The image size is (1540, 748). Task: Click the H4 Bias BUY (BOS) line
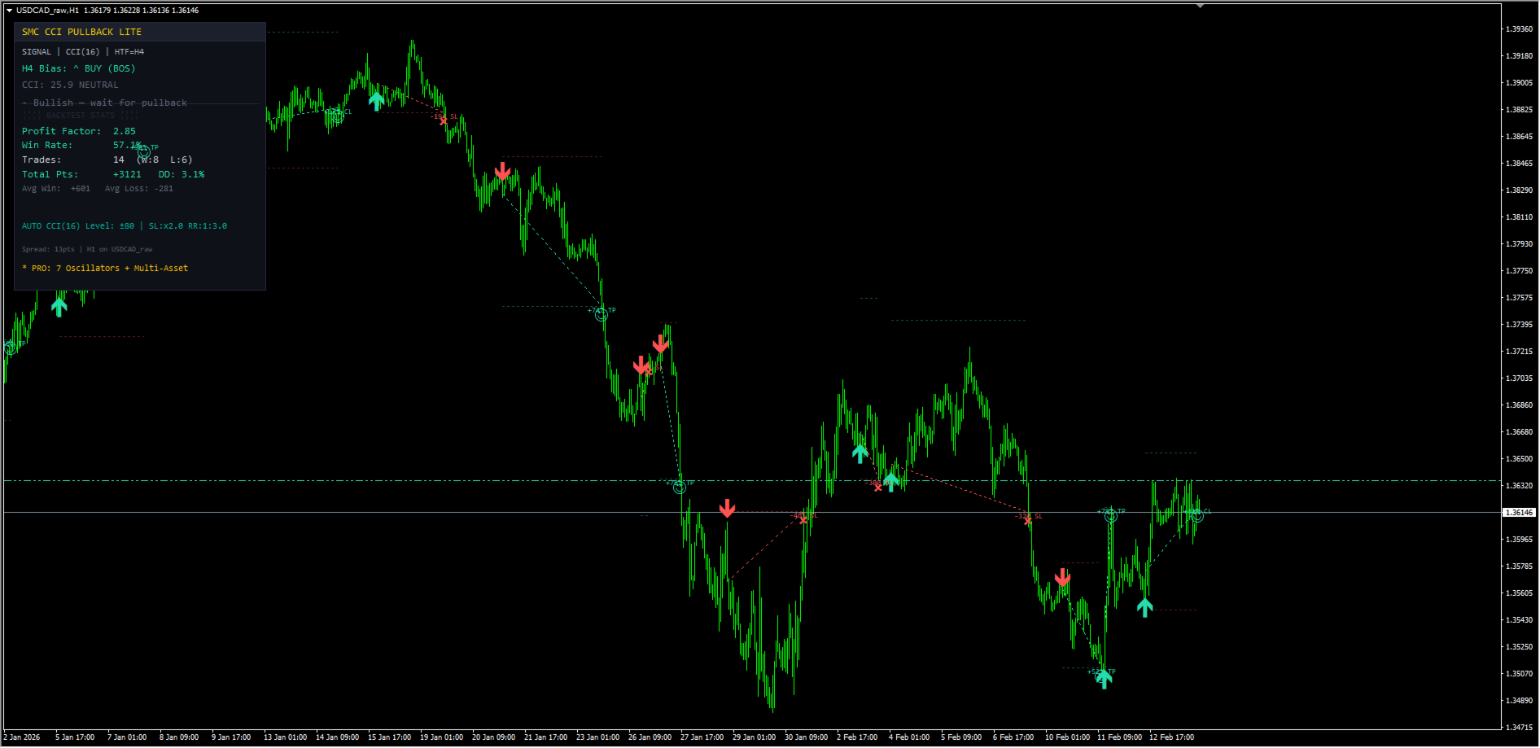79,68
